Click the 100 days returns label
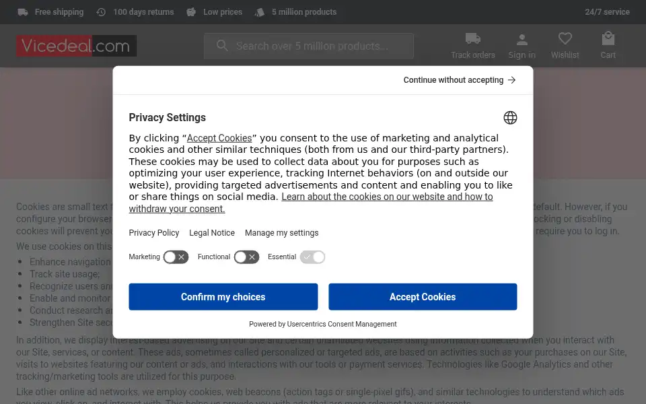This screenshot has width=646, height=404. (143, 12)
